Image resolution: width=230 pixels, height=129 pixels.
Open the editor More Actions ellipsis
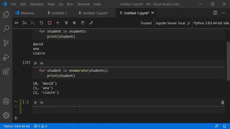tap(224, 13)
